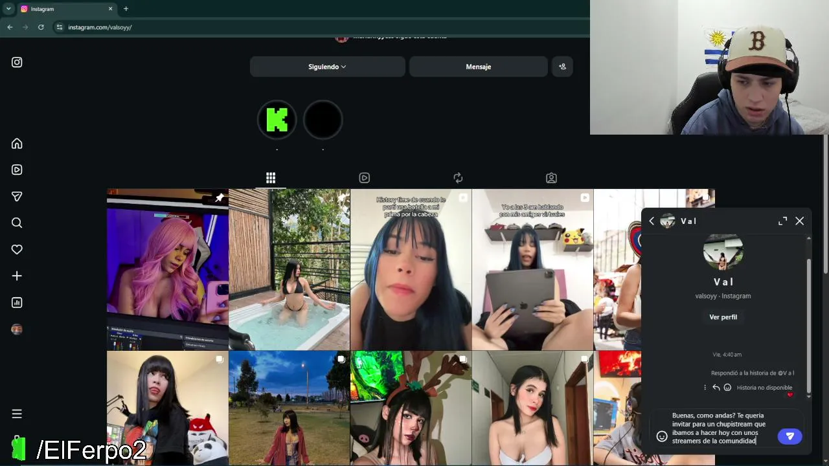Image resolution: width=829 pixels, height=466 pixels.
Task: Show similar accounts with the add-person button
Action: click(x=562, y=67)
